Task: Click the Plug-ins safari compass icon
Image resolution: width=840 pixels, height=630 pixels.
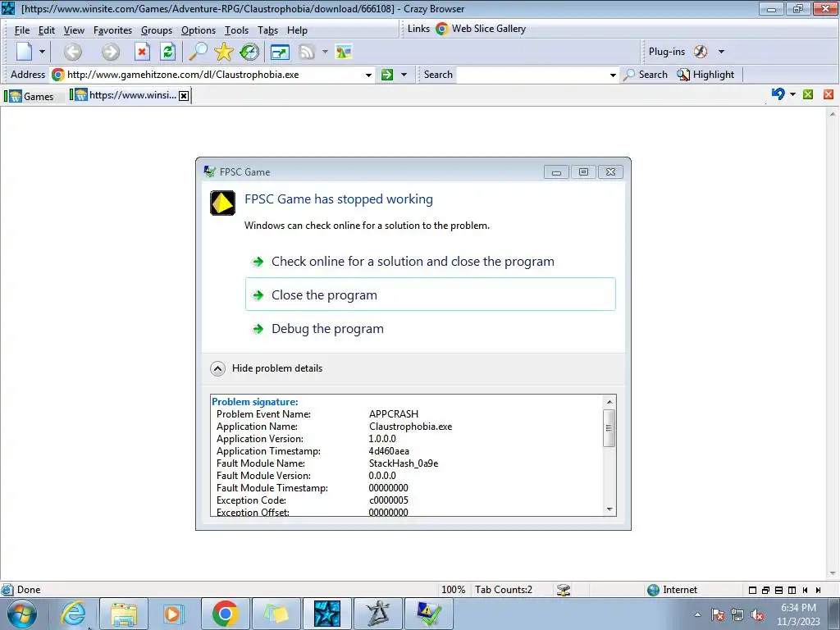Action: coord(701,52)
